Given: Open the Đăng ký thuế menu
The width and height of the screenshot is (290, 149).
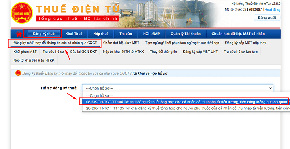Looking at the screenshot, I should click(43, 34).
